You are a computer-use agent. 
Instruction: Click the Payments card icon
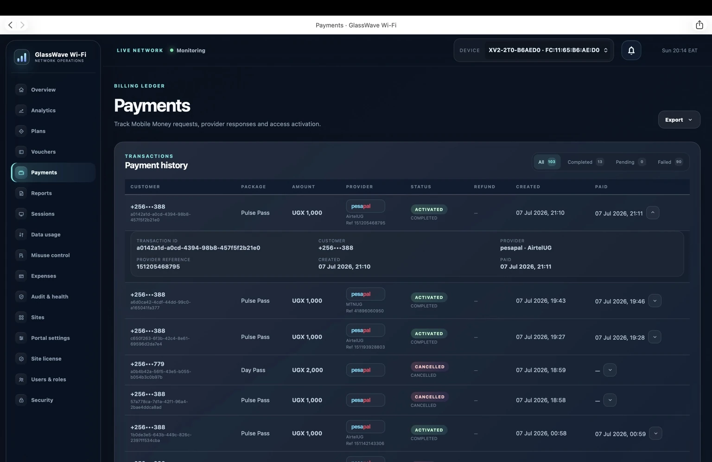[x=21, y=172]
